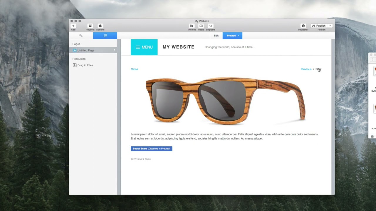
Task: Click the MY WEBSITE site title
Action: coord(178,47)
